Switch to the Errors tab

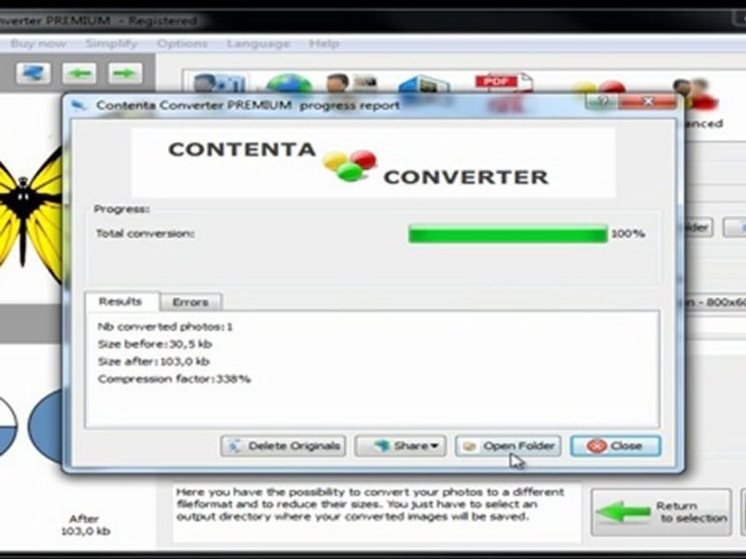coord(191,302)
